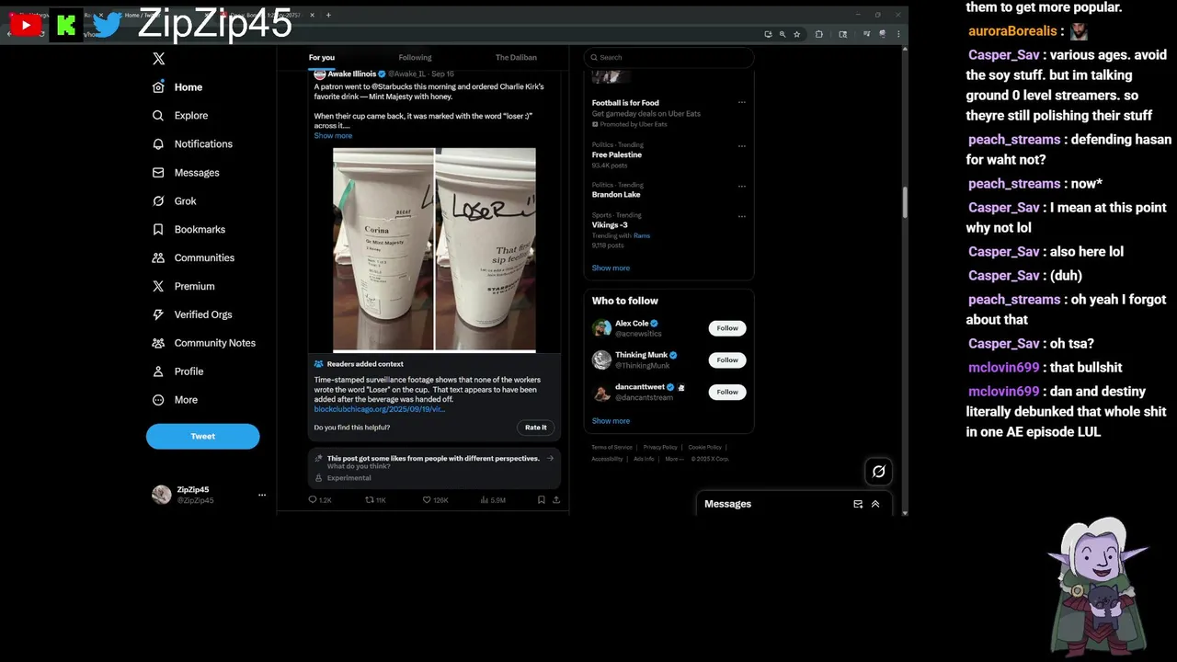
Task: Open Notifications via its bell icon
Action: (158, 144)
